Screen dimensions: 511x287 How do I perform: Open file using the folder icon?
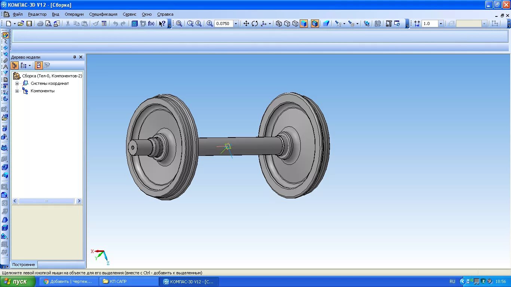21,24
